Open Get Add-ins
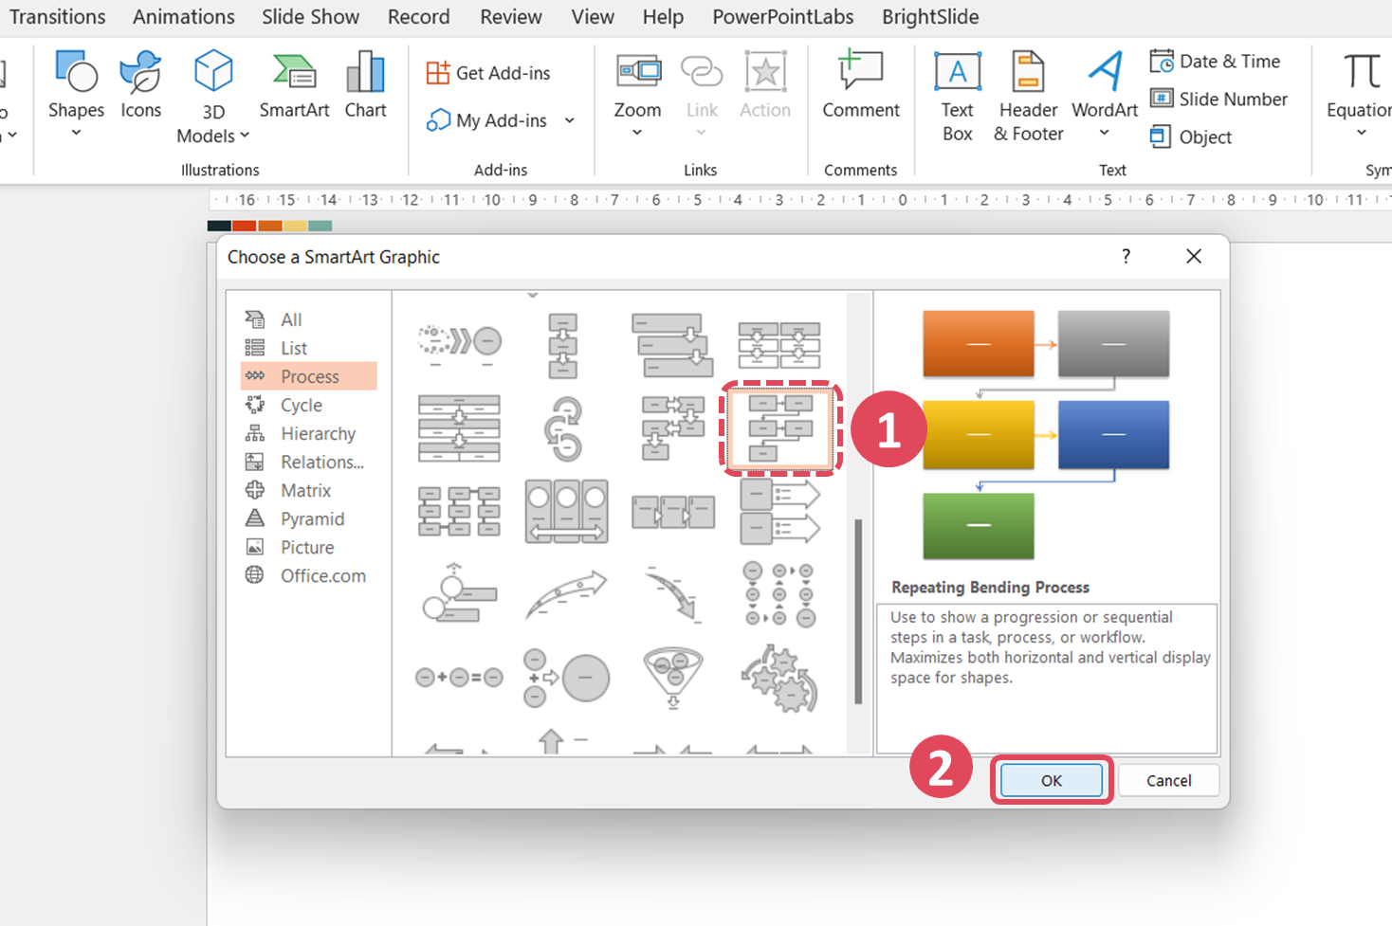The width and height of the screenshot is (1392, 926). pyautogui.click(x=488, y=73)
